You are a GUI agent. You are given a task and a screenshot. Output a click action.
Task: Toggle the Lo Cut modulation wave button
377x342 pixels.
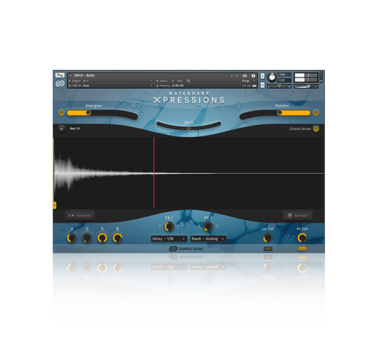tap(268, 249)
